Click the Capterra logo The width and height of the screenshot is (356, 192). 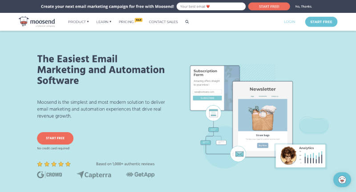(x=94, y=175)
